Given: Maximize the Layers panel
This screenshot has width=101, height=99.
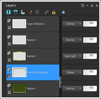Looking at the screenshot, I should 83,6.
